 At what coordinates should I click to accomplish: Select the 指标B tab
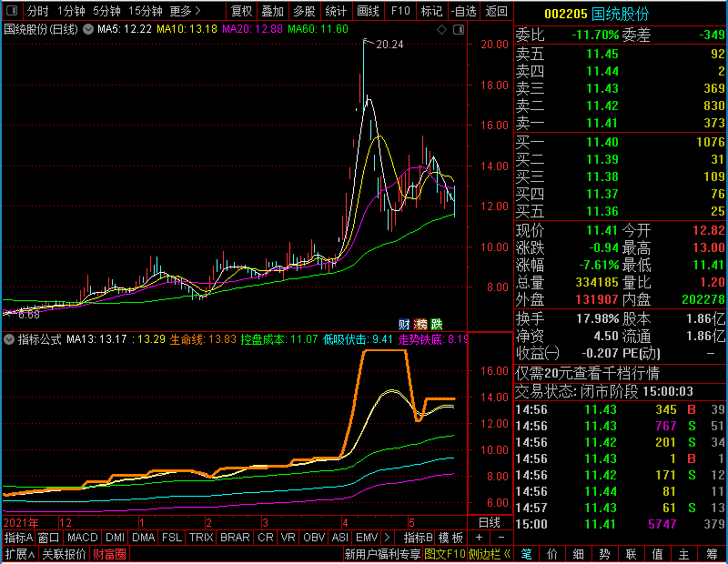pyautogui.click(x=419, y=538)
